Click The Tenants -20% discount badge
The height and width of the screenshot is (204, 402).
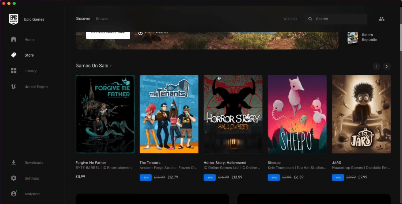coord(145,177)
